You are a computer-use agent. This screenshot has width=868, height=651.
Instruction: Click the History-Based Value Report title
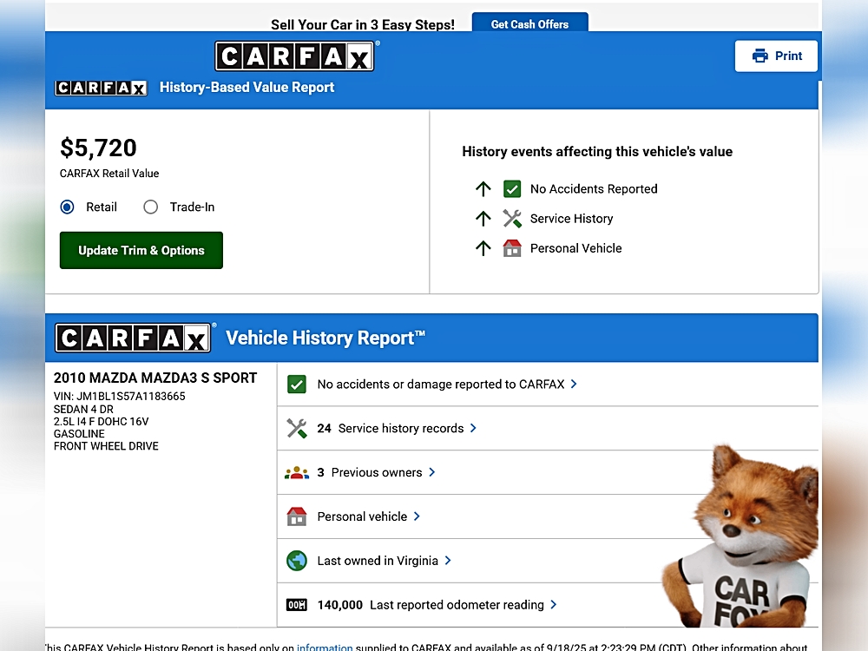pos(247,88)
